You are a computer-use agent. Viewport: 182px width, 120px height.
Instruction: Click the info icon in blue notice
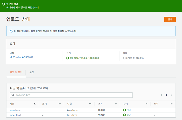(11, 31)
